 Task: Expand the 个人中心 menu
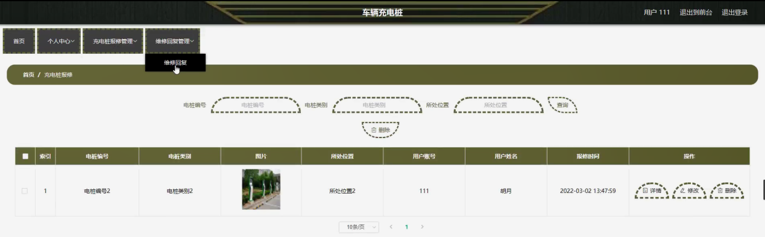point(58,42)
